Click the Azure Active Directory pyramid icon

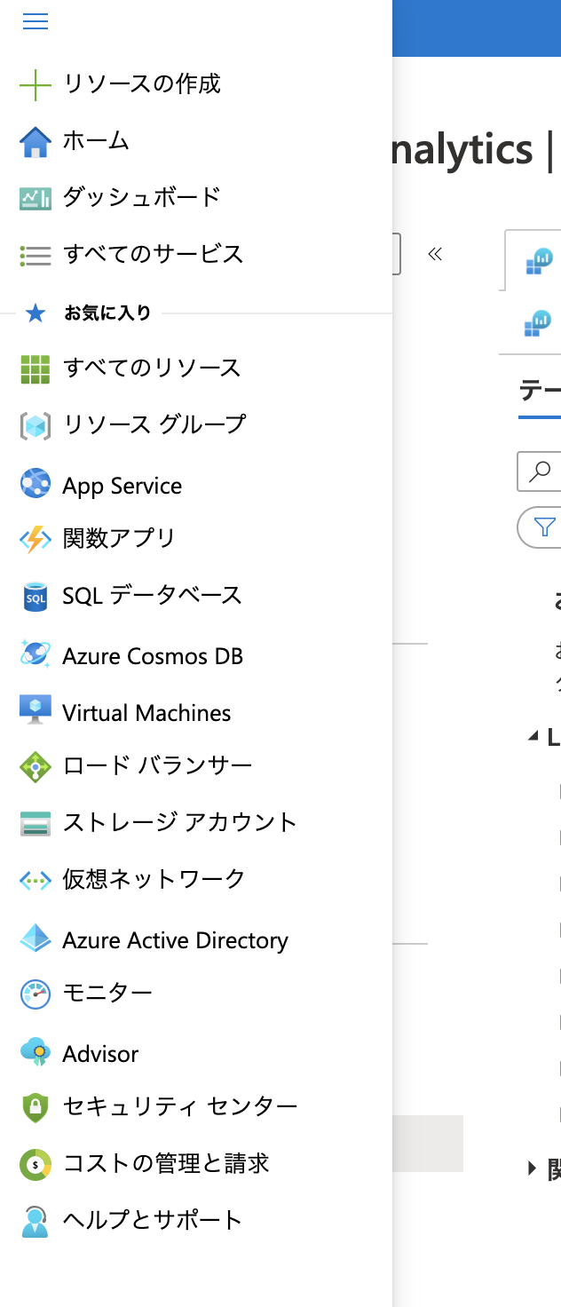pyautogui.click(x=36, y=939)
